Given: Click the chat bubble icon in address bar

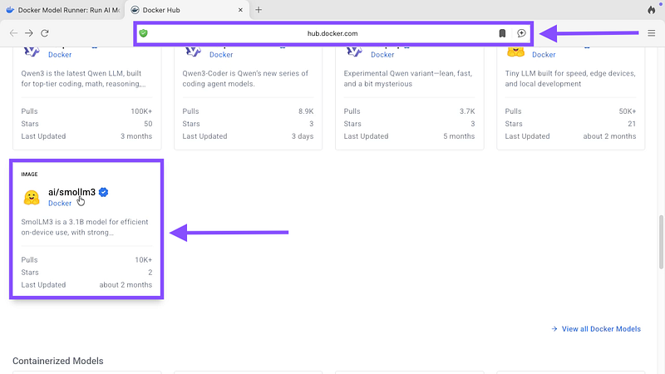Looking at the screenshot, I should coord(521,33).
